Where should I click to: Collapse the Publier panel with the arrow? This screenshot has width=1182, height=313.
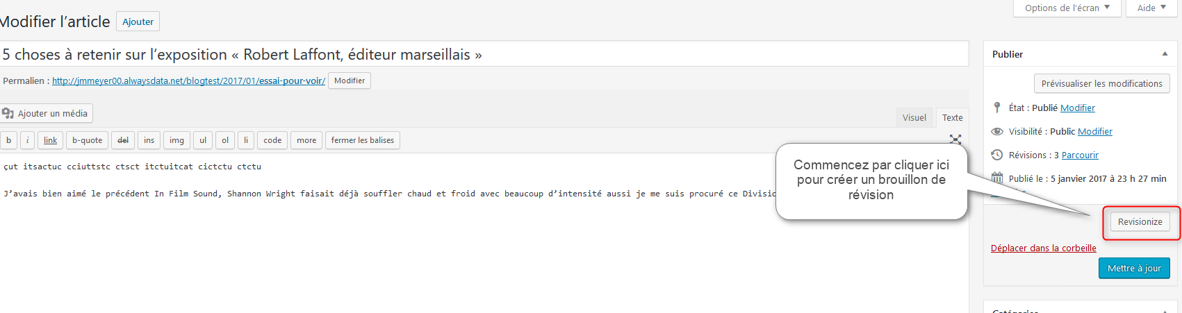[x=1165, y=54]
